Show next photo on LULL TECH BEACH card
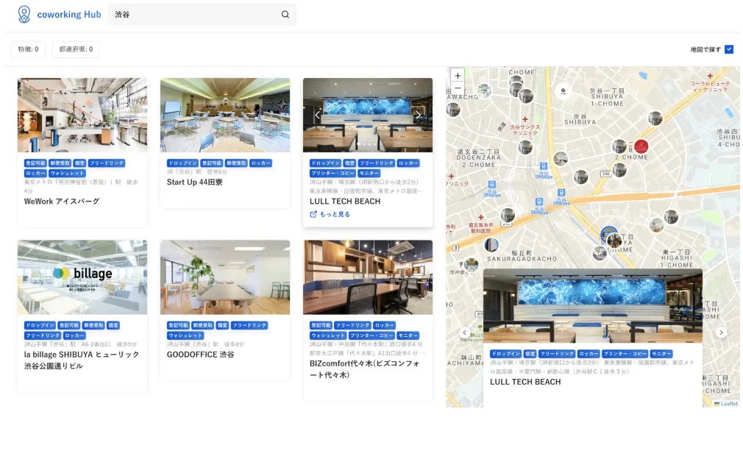 point(418,115)
